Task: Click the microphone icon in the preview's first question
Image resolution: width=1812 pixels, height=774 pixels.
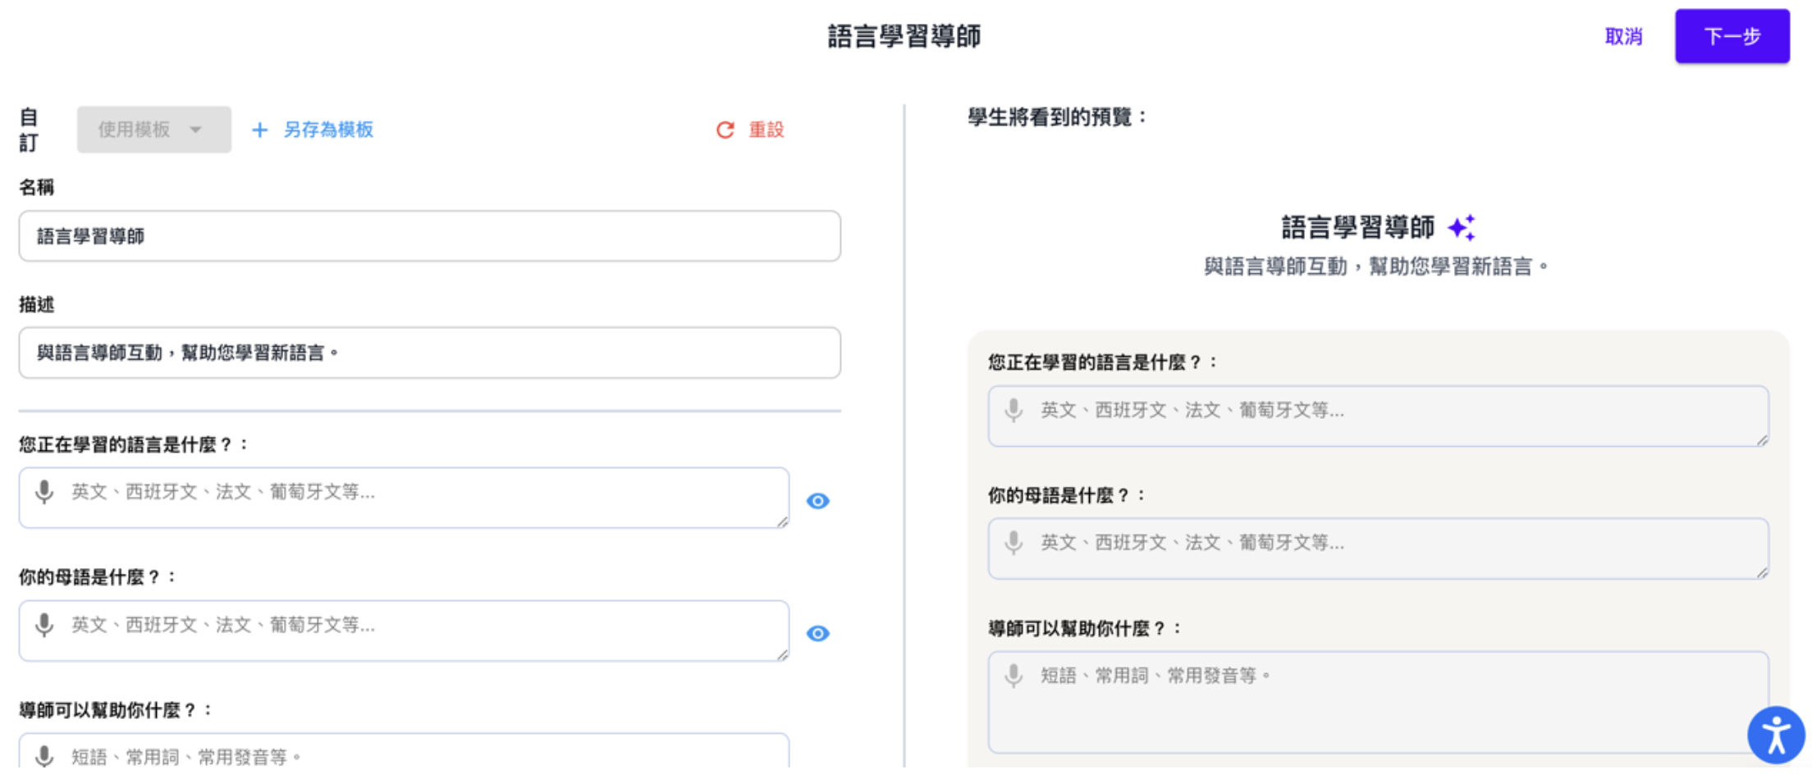Action: tap(1014, 410)
